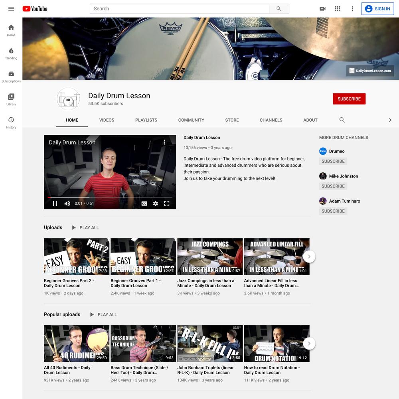Click the YouTube logo
This screenshot has width=399, height=399.
pyautogui.click(x=35, y=9)
